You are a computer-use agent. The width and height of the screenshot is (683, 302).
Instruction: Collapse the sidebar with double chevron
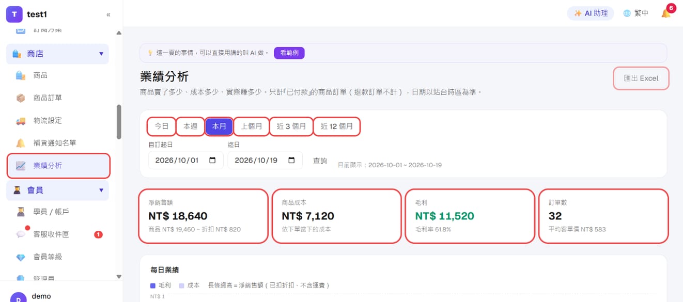point(108,15)
